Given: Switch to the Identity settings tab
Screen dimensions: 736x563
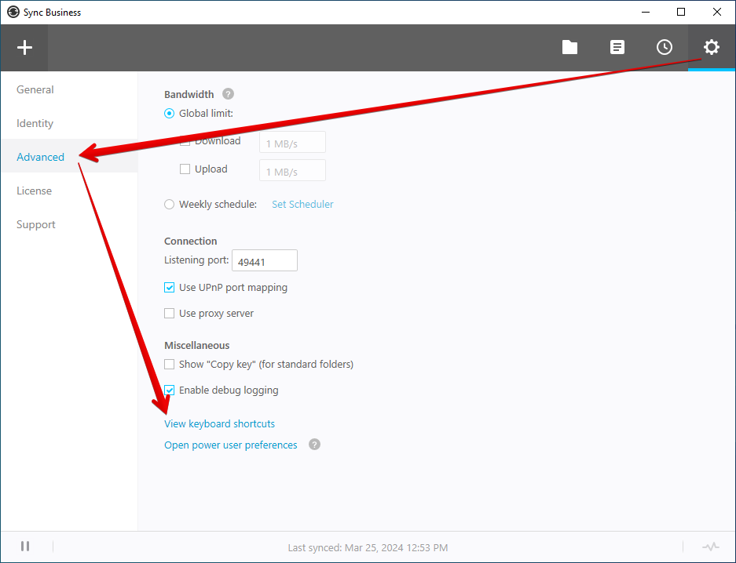Looking at the screenshot, I should click(35, 123).
